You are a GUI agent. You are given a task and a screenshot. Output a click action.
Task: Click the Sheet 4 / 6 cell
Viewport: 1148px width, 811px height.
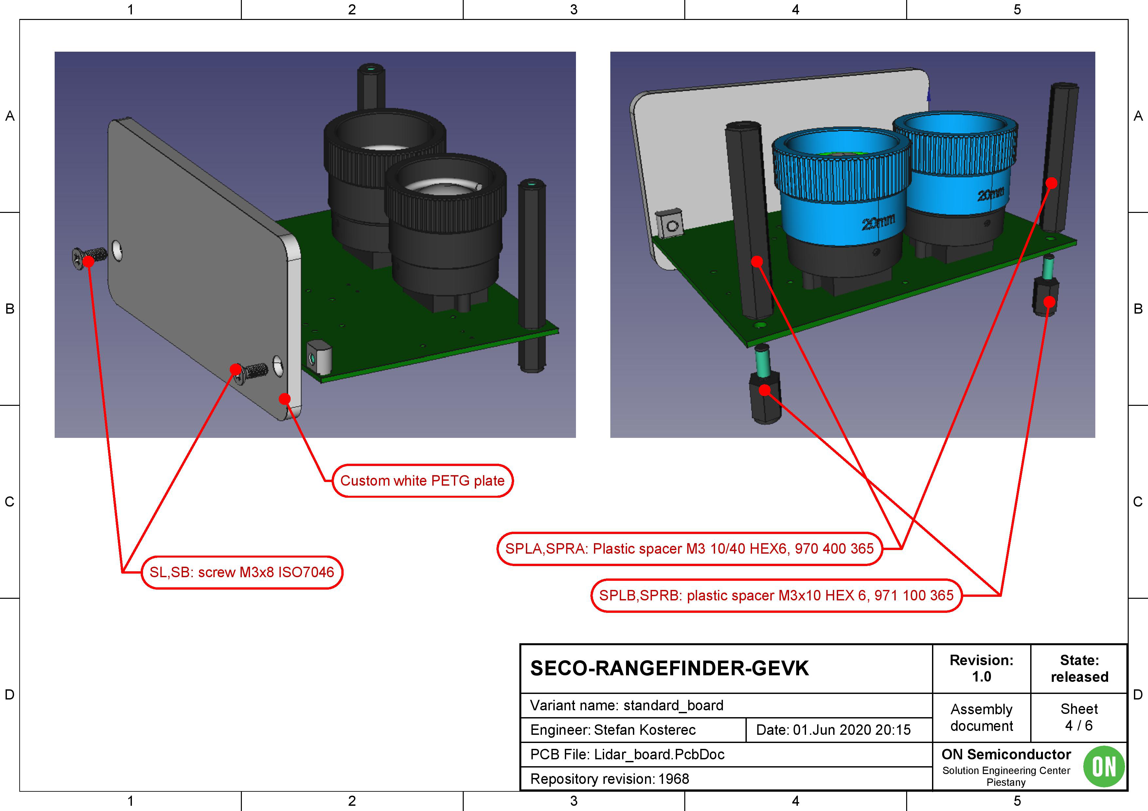click(1079, 717)
